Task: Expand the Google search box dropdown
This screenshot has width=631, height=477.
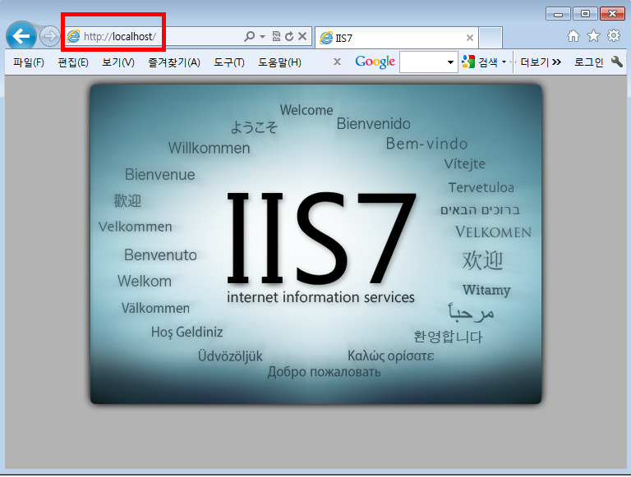Action: (450, 62)
